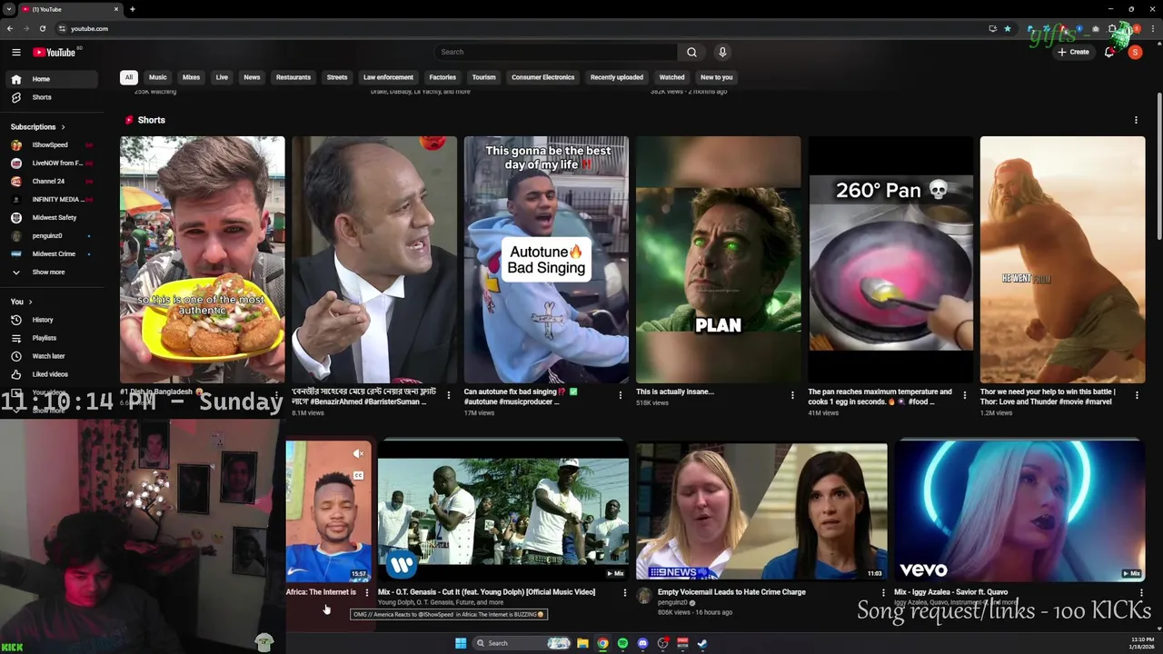1163x654 pixels.
Task: Open the 260° Pan short thumbnail
Action: (890, 260)
